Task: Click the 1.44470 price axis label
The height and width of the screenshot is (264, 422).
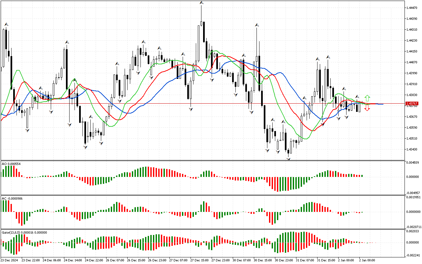Action: [x=412, y=8]
